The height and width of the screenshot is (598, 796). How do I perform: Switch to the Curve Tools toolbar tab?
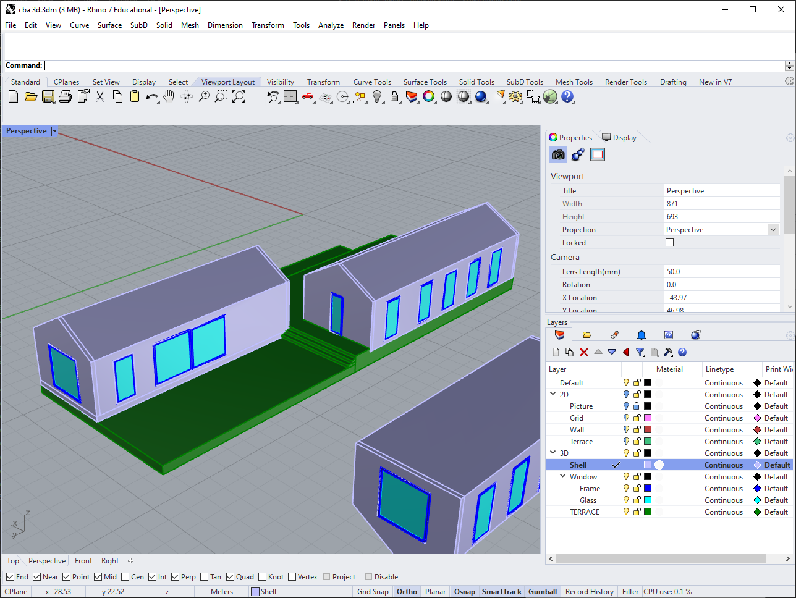[x=372, y=82]
